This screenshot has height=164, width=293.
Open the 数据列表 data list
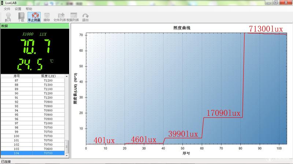click(73, 17)
